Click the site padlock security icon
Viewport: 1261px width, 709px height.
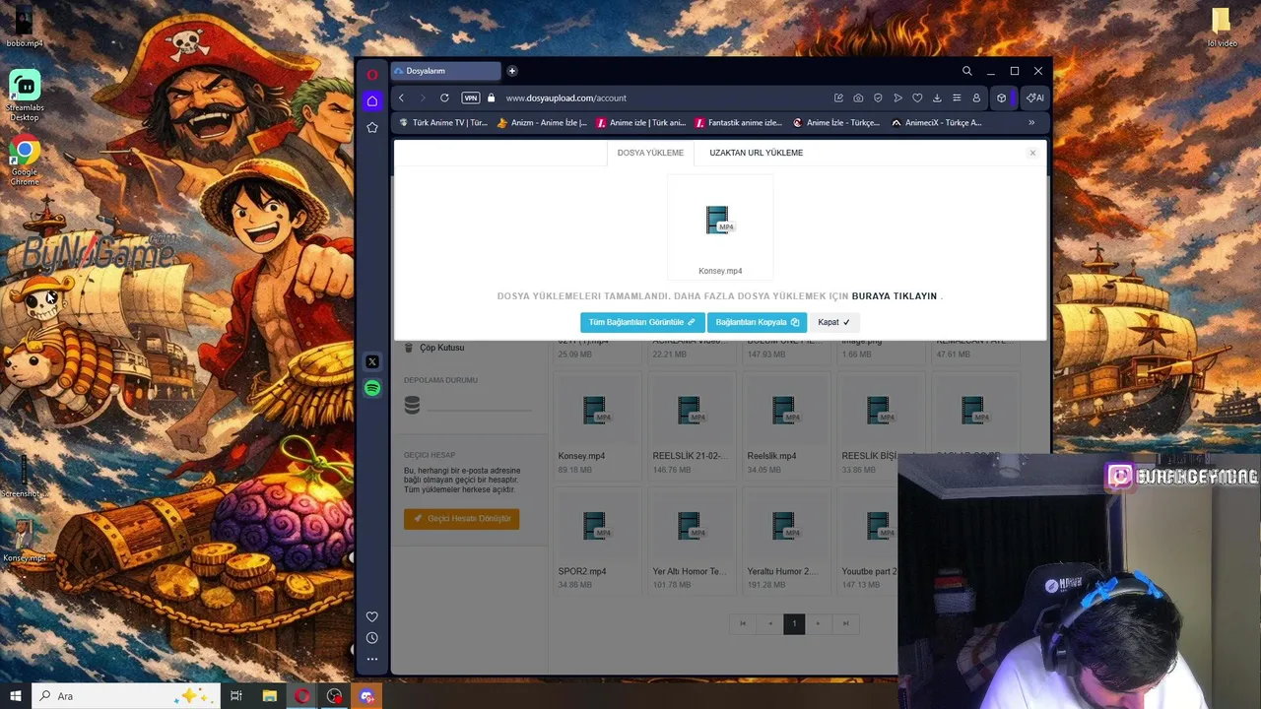(492, 97)
